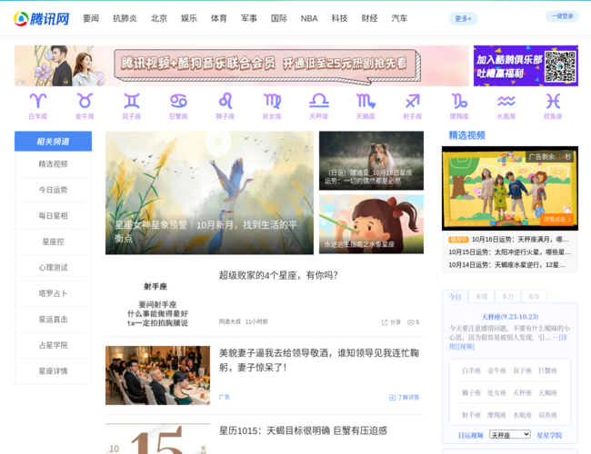Select 星座控 in sidebar channels
Viewport: 591px width, 454px height.
pos(53,242)
